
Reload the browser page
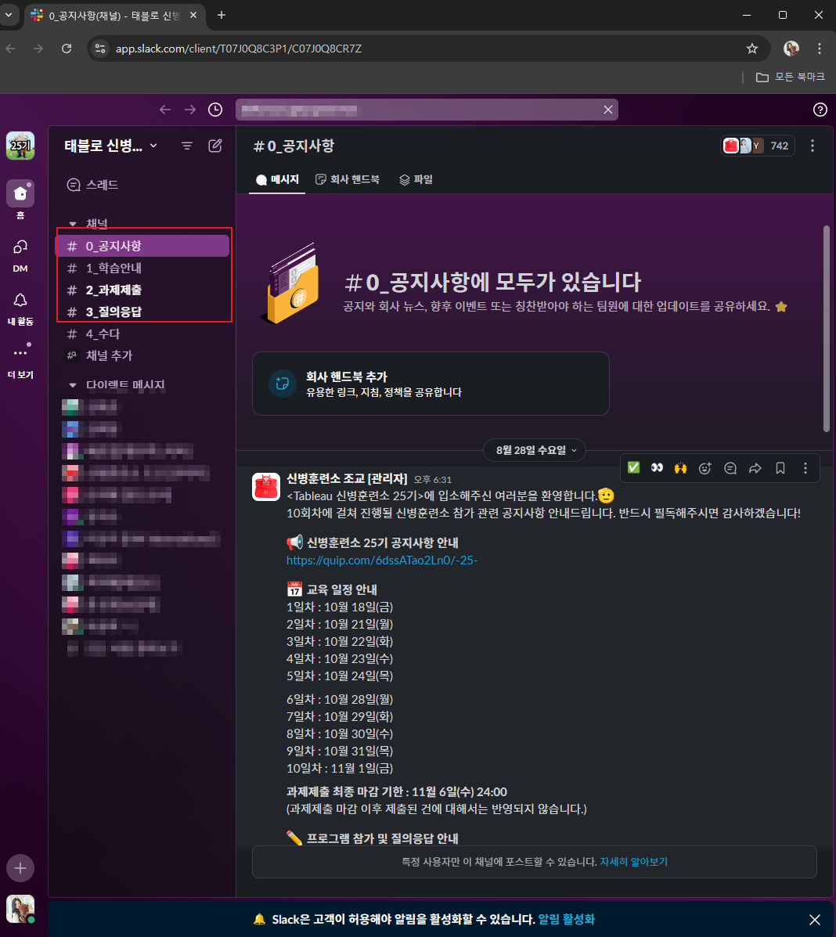point(67,49)
